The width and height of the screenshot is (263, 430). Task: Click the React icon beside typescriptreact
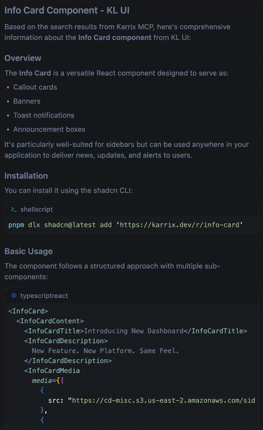pyautogui.click(x=14, y=296)
